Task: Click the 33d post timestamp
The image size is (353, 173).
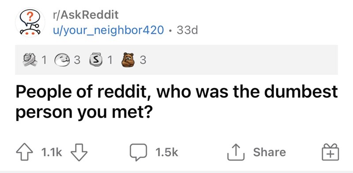Action: pyautogui.click(x=187, y=30)
